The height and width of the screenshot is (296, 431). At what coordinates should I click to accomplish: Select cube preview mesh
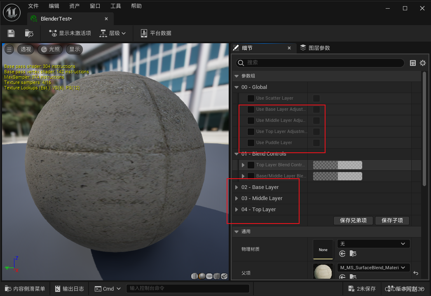click(x=217, y=276)
